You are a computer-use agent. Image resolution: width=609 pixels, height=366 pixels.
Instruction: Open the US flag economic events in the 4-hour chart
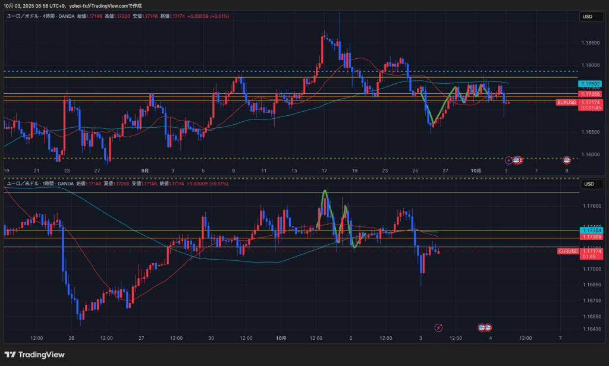tap(518, 160)
